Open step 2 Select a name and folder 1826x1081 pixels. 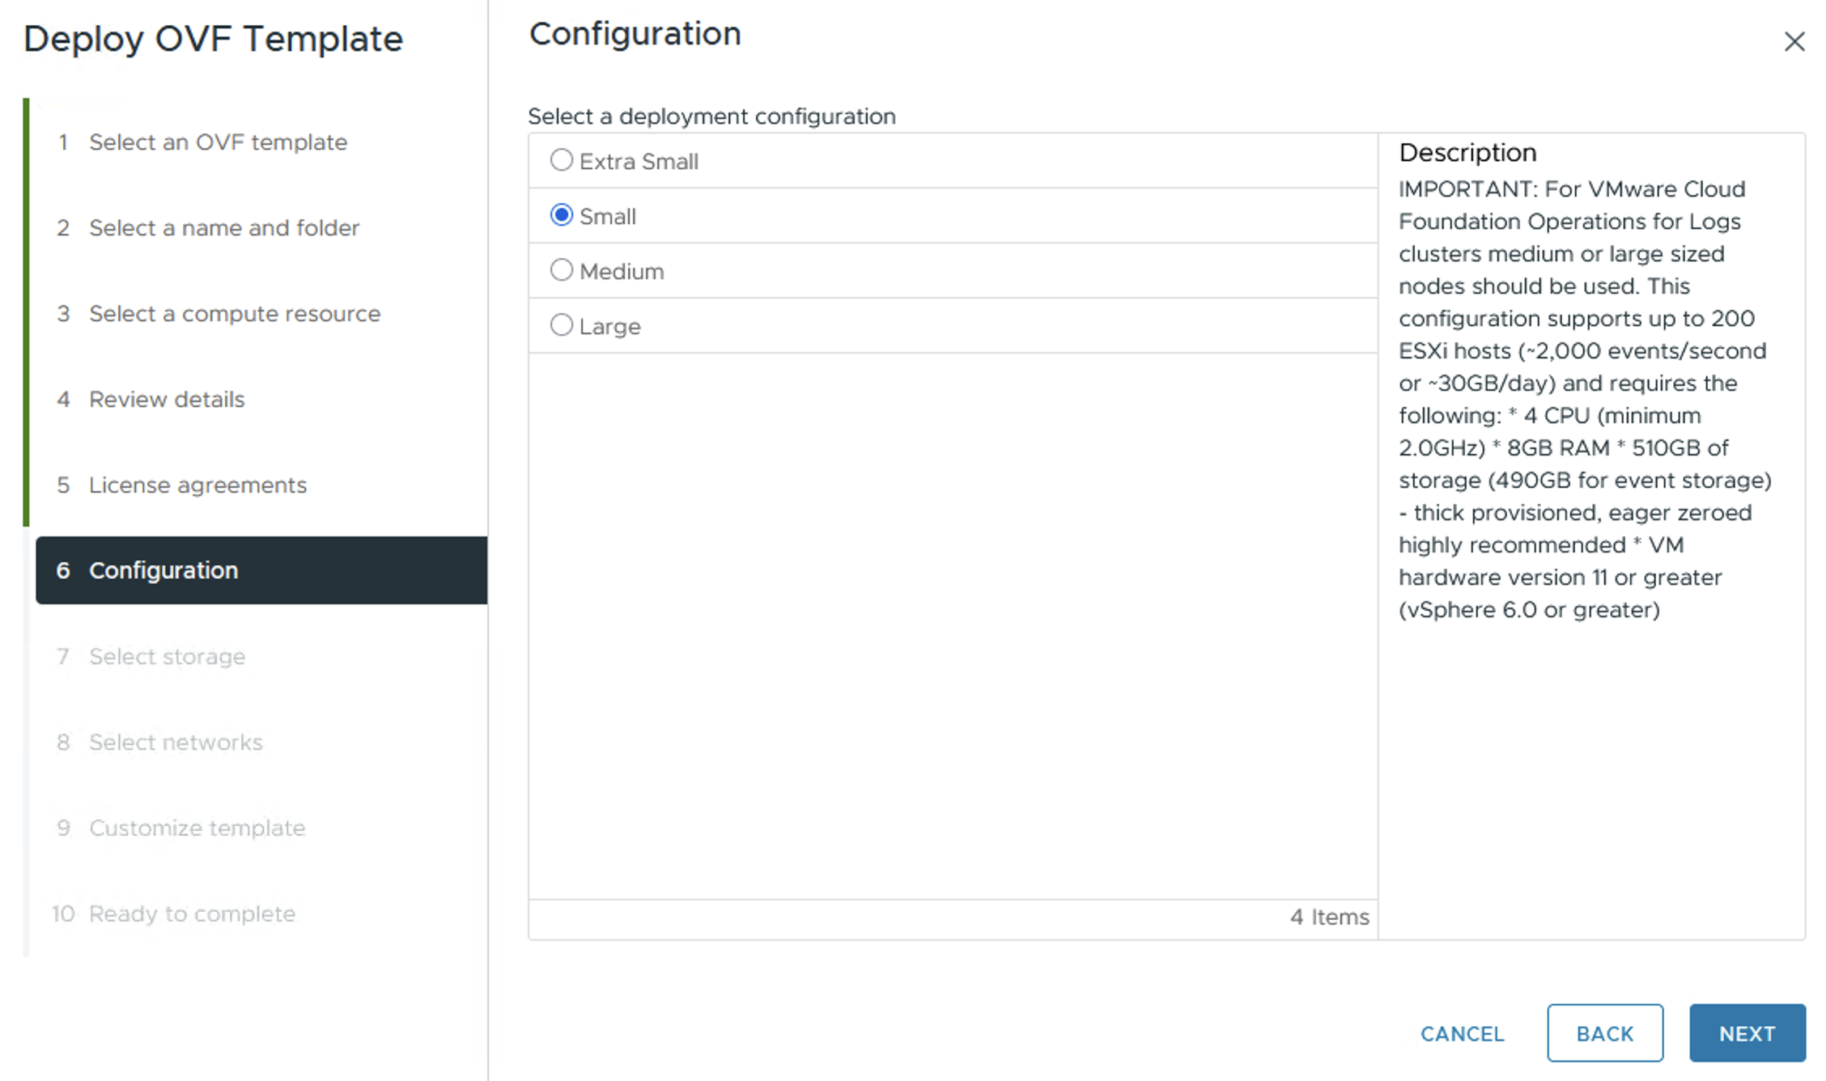tap(223, 228)
